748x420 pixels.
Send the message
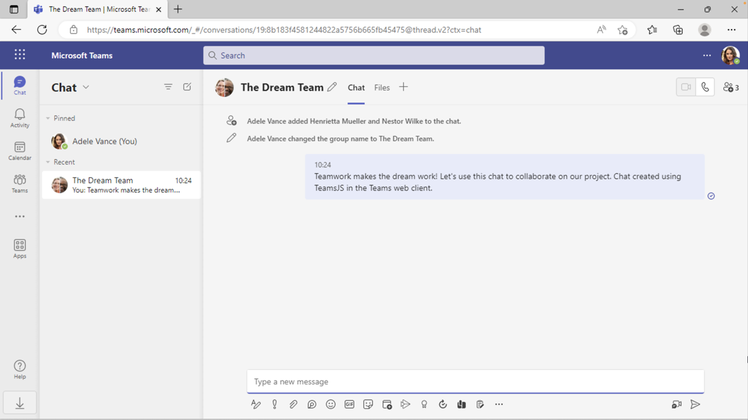pyautogui.click(x=695, y=404)
